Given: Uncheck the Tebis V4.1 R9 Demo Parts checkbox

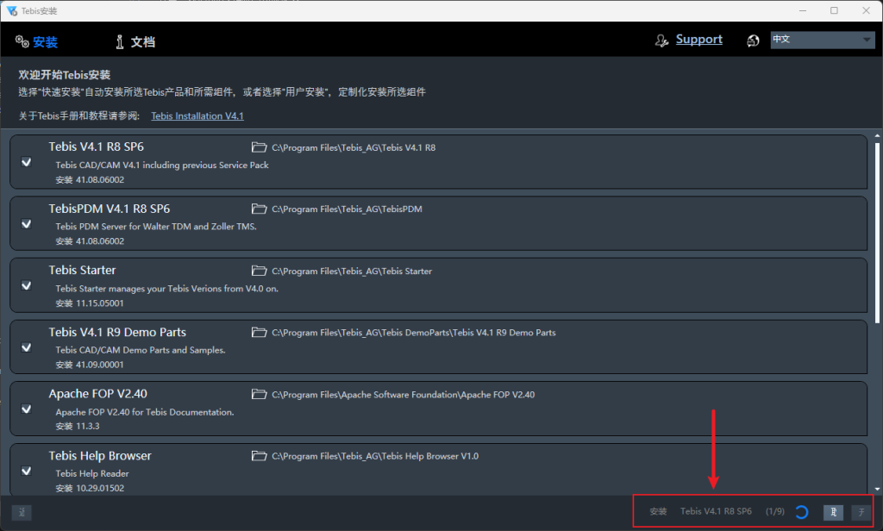Looking at the screenshot, I should pos(26,347).
